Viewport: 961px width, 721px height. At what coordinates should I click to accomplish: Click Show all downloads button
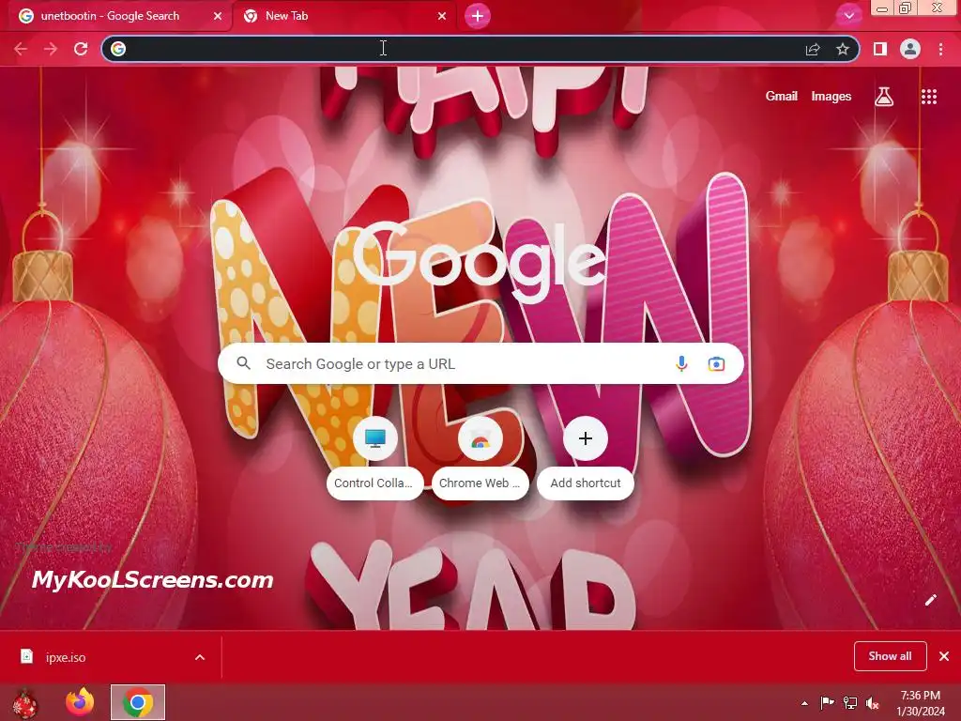coord(890,656)
